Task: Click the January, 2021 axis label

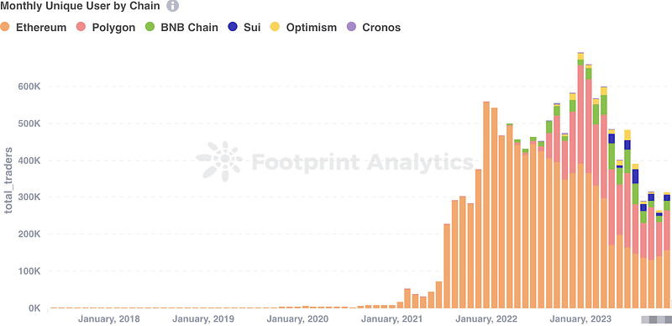Action: tap(391, 319)
